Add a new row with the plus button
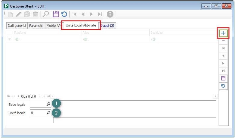This screenshot has height=138, width=235. pos(223,33)
